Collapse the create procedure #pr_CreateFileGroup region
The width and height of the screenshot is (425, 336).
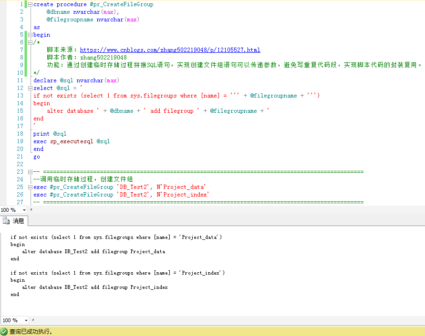tap(30, 4)
